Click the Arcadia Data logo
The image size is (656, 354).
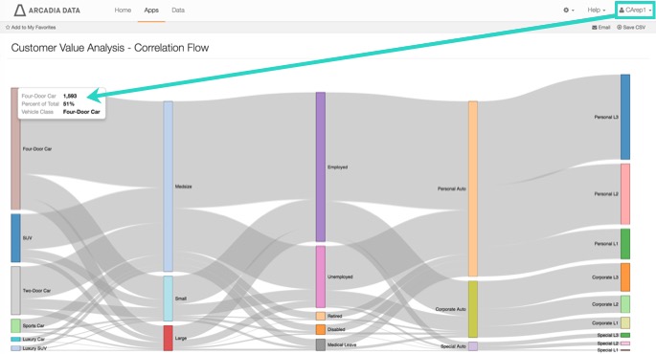(47, 10)
